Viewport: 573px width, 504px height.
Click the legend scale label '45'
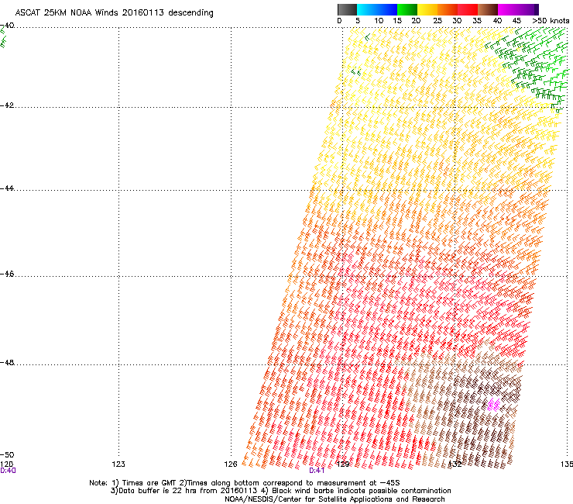516,21
